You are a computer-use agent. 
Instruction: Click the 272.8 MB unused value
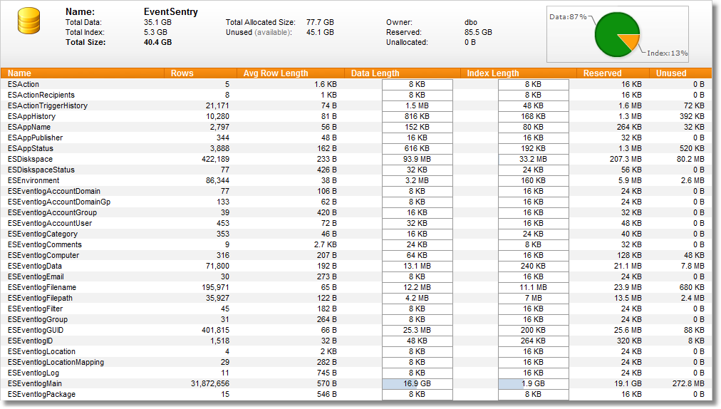[x=688, y=383]
